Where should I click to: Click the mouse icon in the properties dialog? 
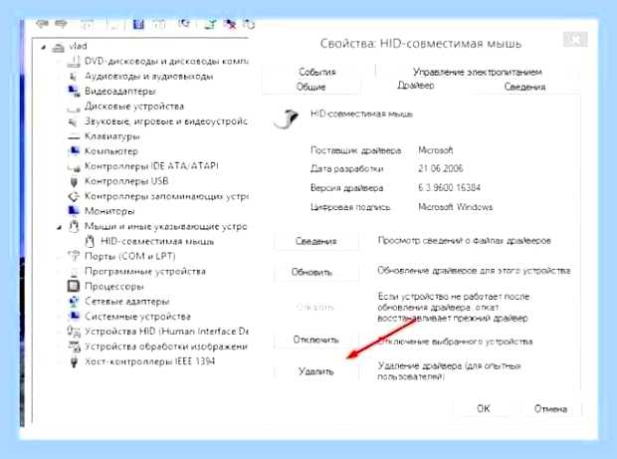(287, 118)
